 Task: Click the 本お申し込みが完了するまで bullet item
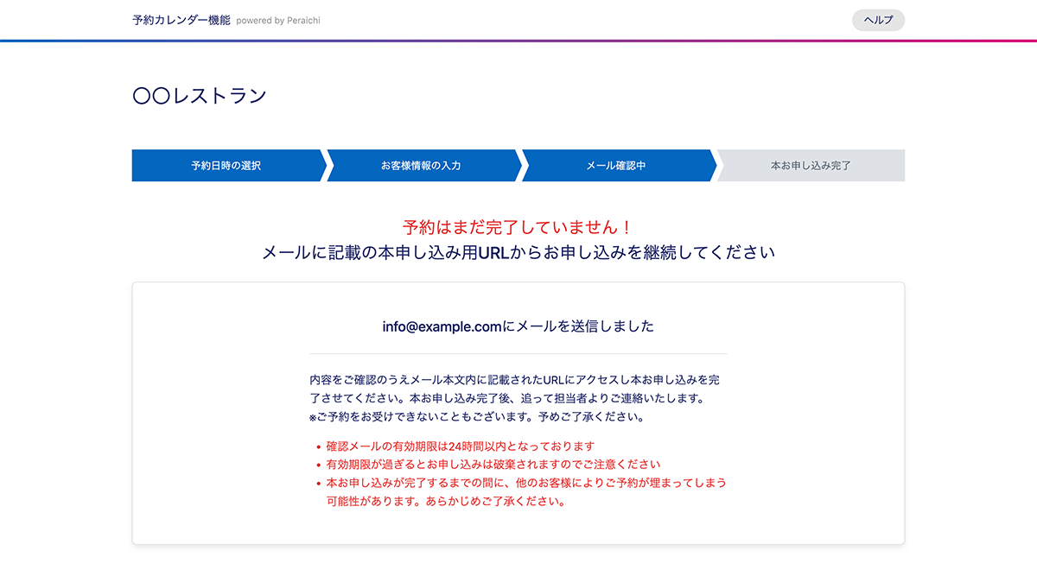[x=525, y=483]
